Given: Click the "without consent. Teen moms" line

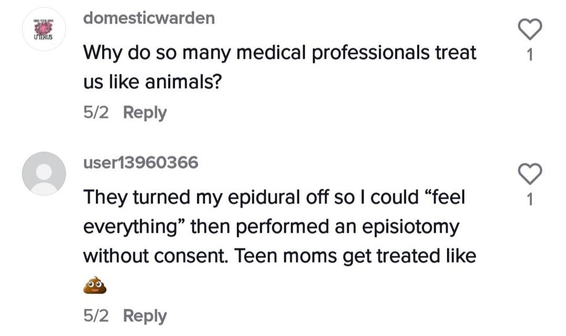Looking at the screenshot, I should [x=280, y=255].
